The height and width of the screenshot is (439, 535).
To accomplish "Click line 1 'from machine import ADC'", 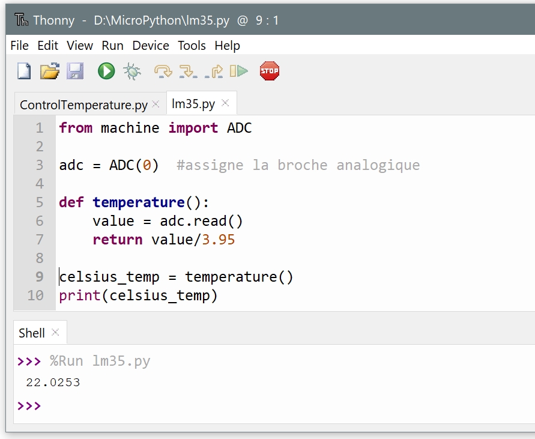I will pyautogui.click(x=156, y=128).
